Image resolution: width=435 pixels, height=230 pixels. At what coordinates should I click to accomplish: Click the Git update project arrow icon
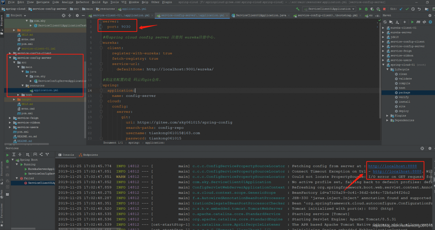click(402, 9)
